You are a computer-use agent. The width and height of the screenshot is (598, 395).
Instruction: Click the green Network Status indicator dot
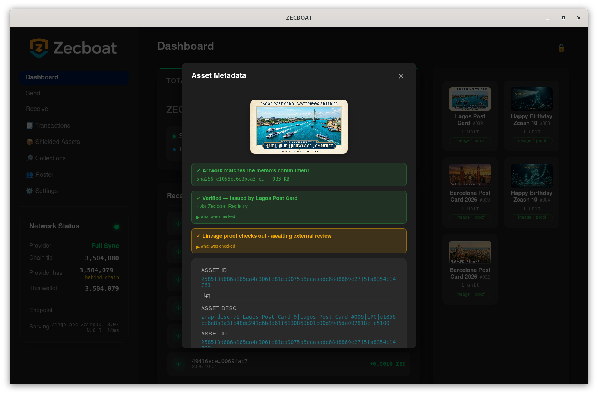coord(116,227)
